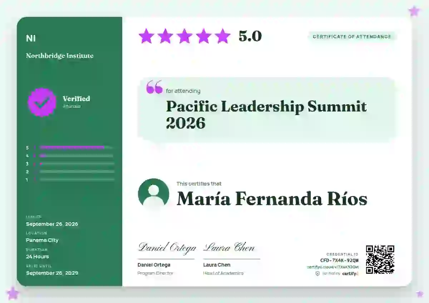This screenshot has height=303, width=429.
Task: Click the 5-star rating distribution bar
Action: pos(77,147)
